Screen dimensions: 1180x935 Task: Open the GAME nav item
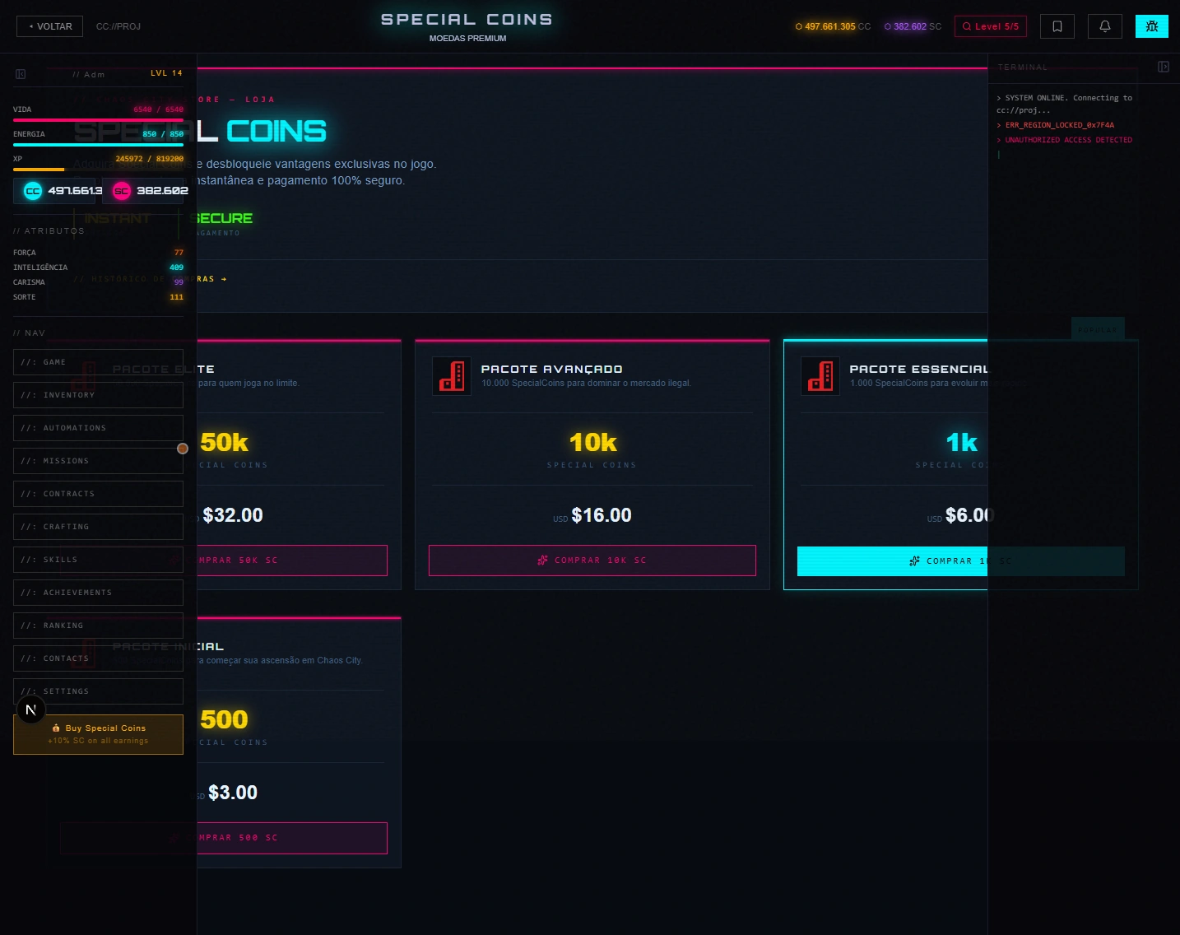98,362
